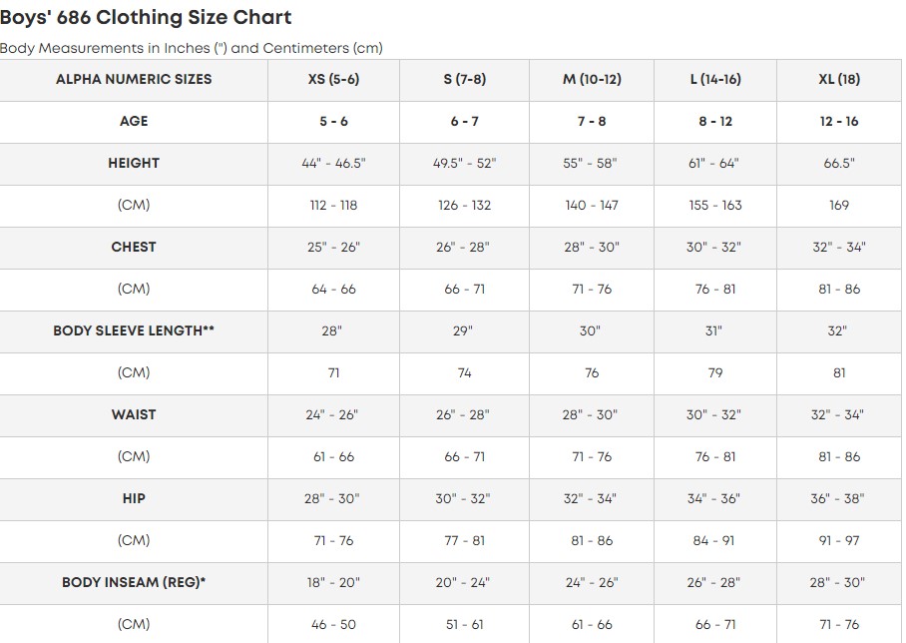This screenshot has height=643, width=906.
Task: Click the HEIGHT row label
Action: [134, 163]
